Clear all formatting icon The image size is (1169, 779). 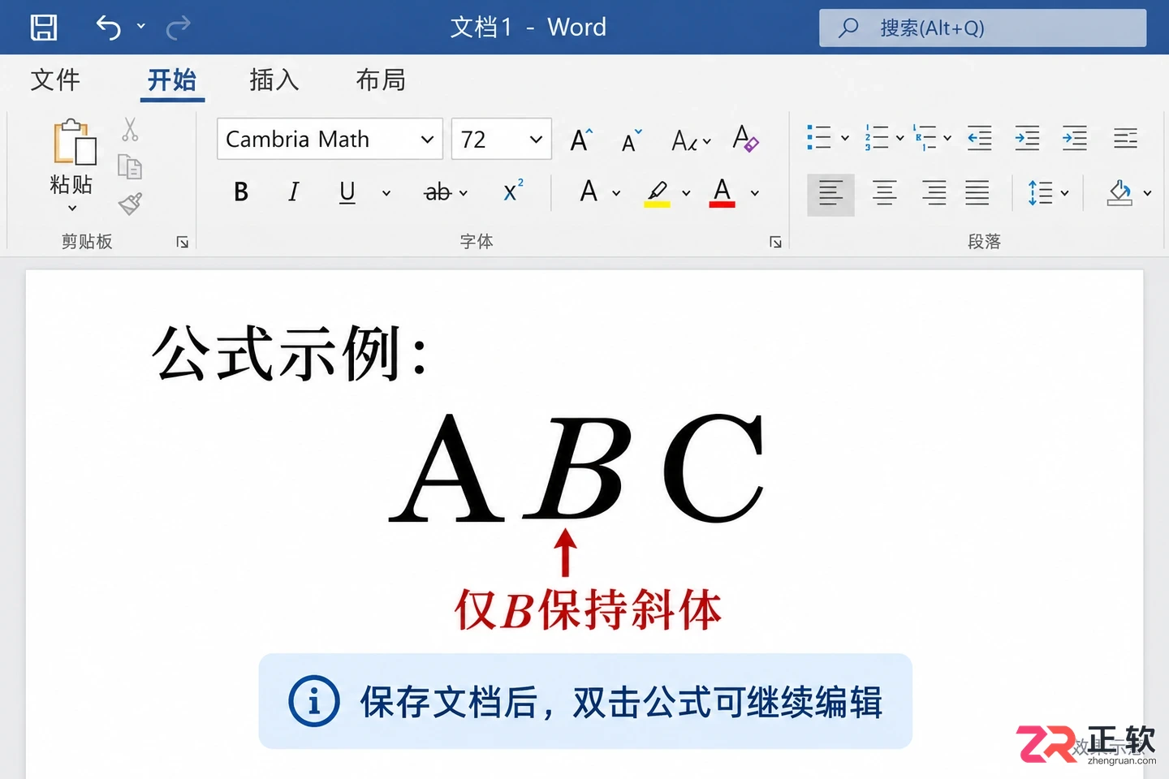point(745,139)
